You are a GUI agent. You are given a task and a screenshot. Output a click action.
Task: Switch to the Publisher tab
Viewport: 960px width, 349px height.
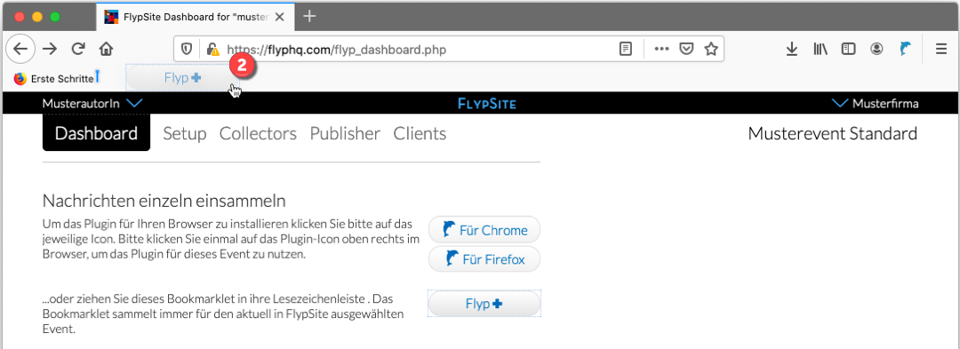(x=345, y=134)
